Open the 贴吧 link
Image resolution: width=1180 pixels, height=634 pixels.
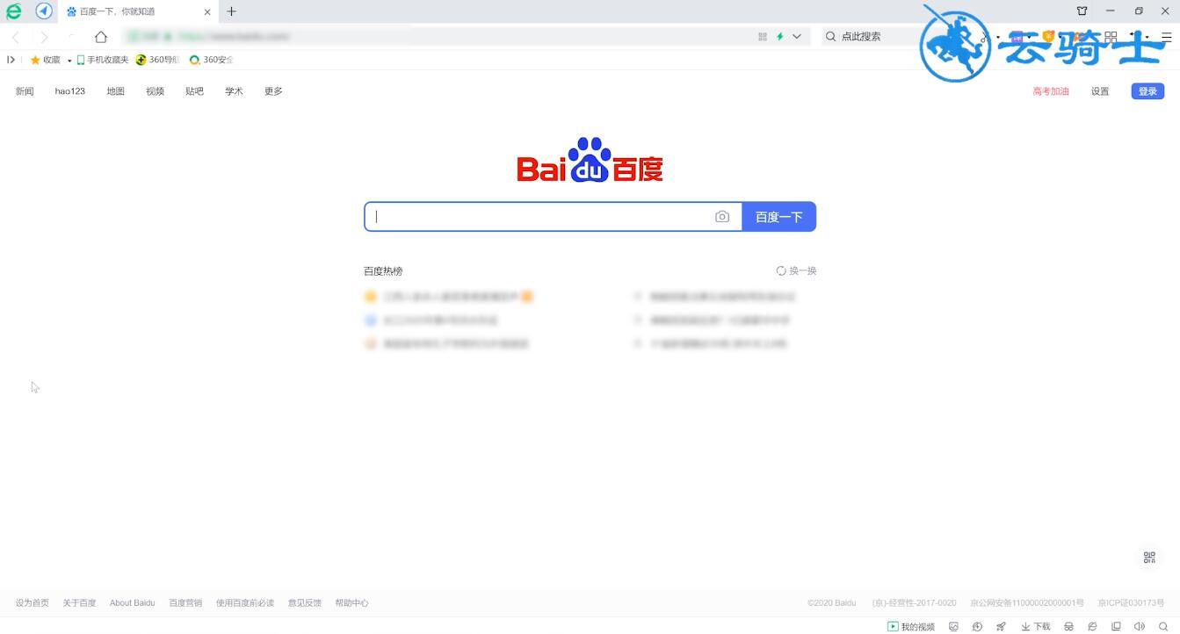[195, 91]
